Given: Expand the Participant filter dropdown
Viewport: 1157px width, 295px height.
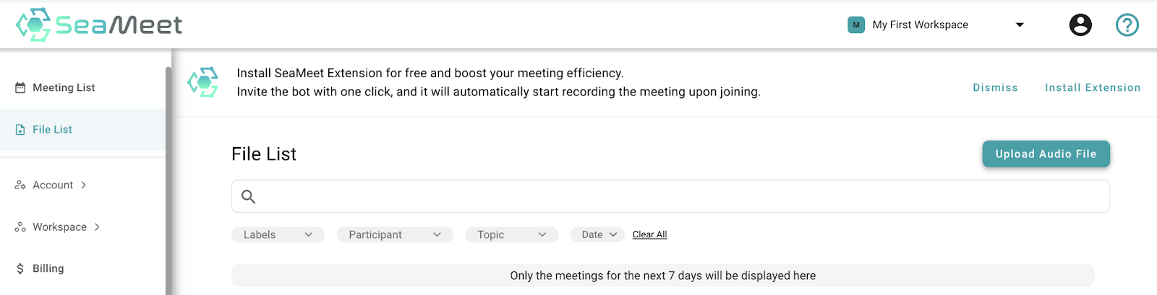Looking at the screenshot, I should click(x=394, y=234).
